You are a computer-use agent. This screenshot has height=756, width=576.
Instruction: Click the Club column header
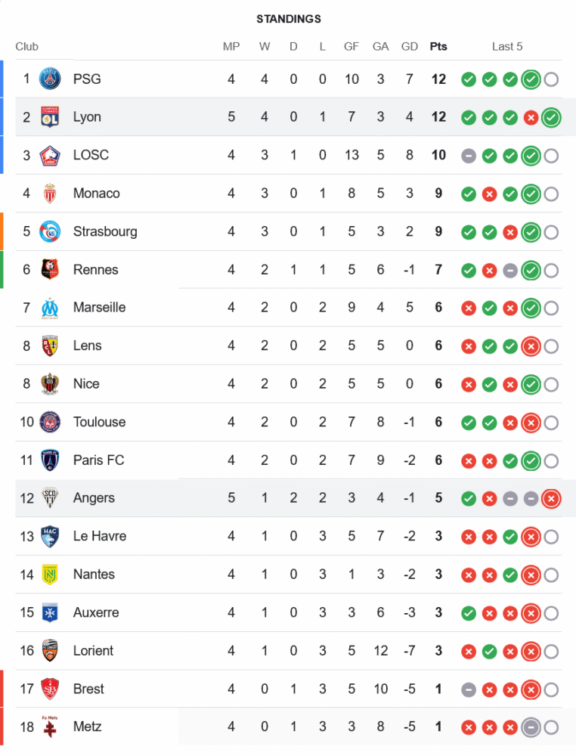(26, 46)
